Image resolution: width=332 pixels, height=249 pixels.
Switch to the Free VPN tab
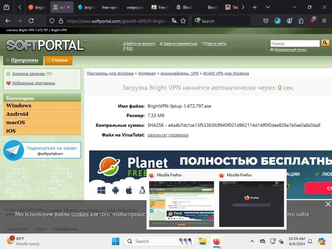pyautogui.click(x=160, y=7)
